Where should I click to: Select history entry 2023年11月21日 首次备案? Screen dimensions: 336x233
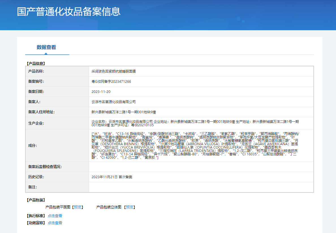(112, 177)
